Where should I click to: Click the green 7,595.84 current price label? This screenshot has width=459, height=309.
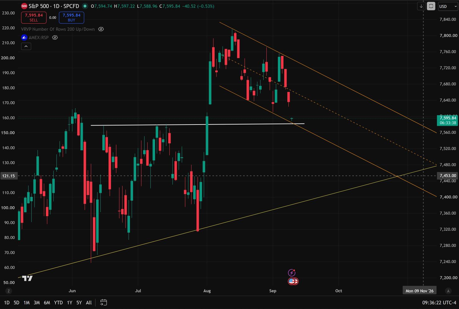447,120
